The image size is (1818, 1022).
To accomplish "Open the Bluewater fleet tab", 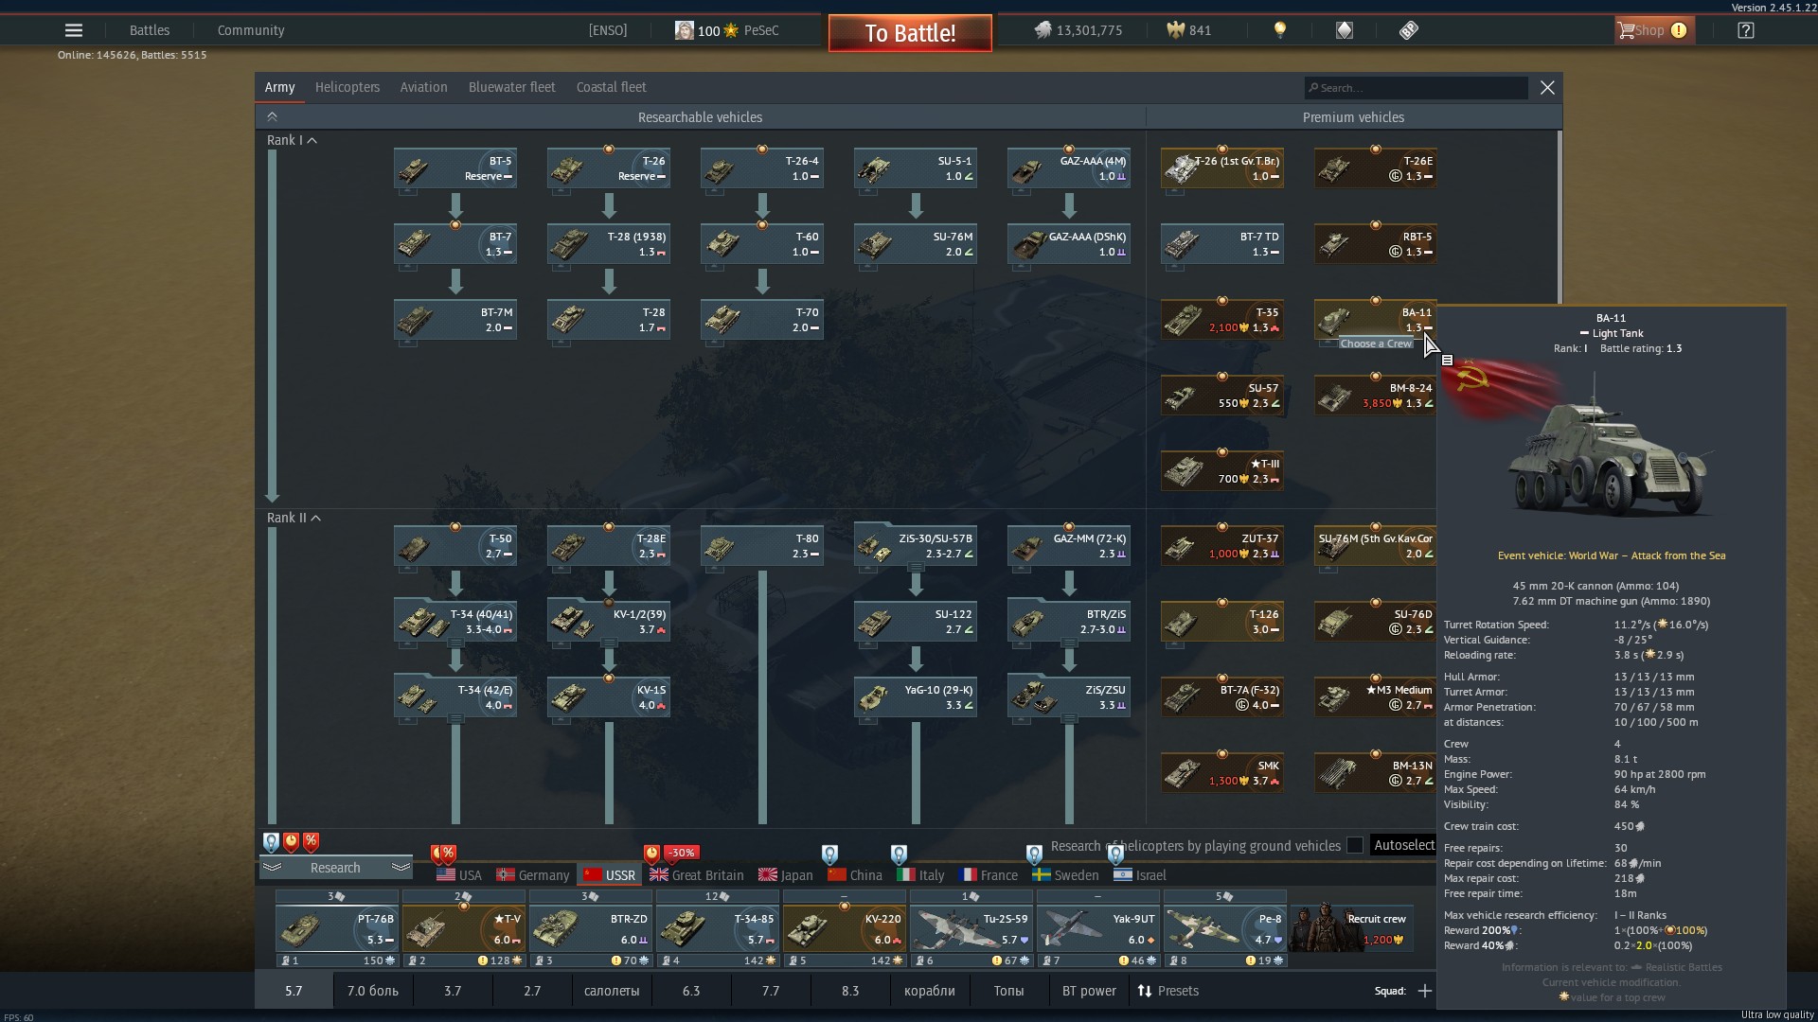I will coord(511,87).
